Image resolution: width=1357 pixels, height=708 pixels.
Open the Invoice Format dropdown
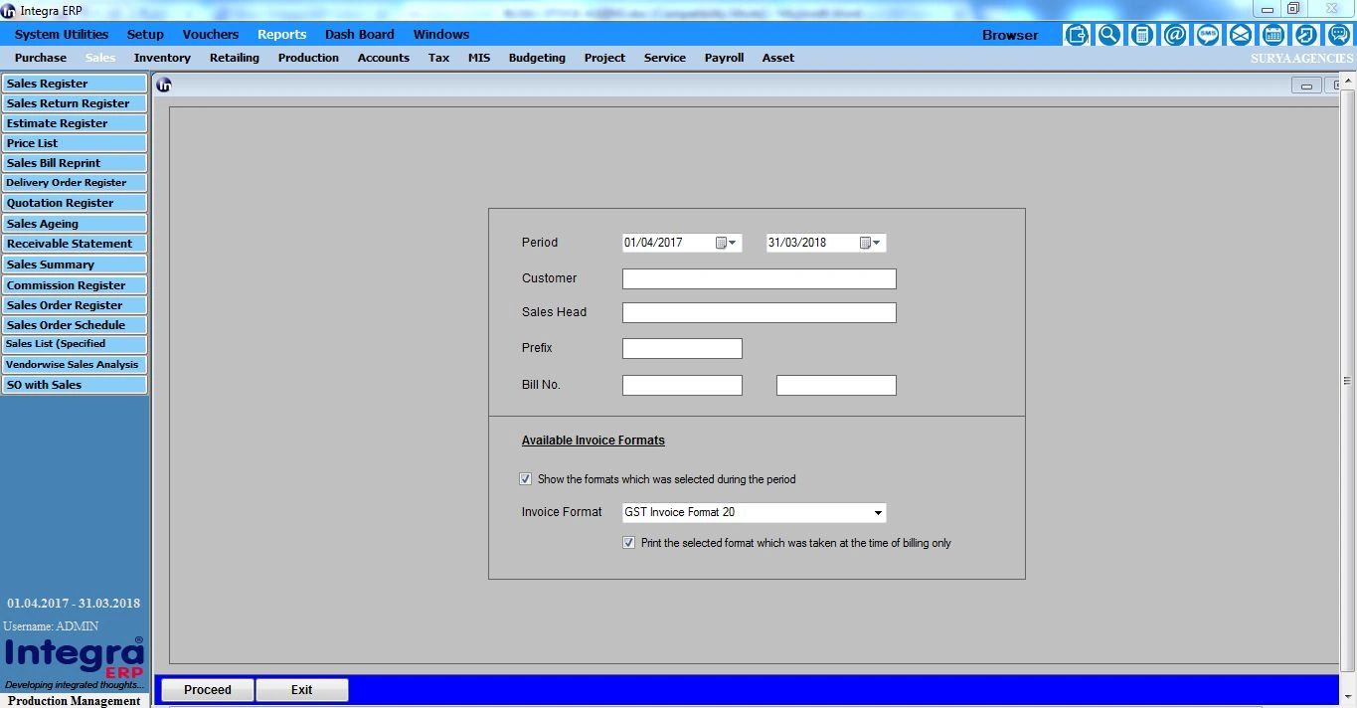point(878,512)
